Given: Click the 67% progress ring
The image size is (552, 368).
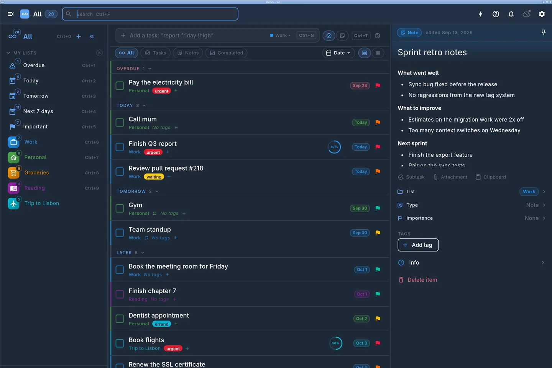Looking at the screenshot, I should click(x=334, y=147).
